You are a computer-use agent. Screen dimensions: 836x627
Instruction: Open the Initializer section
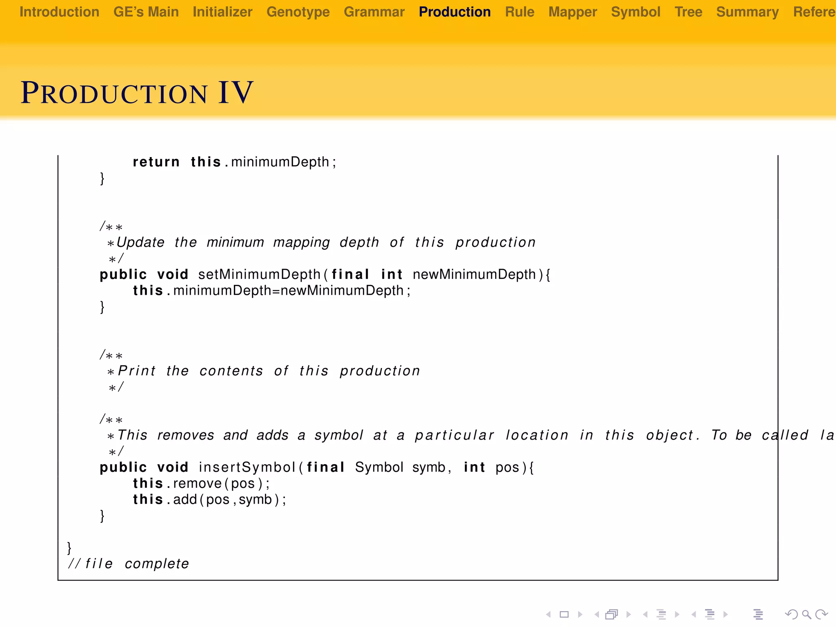coord(222,12)
